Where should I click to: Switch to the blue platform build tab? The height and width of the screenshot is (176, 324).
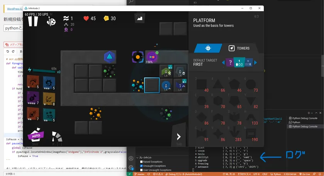click(x=208, y=48)
